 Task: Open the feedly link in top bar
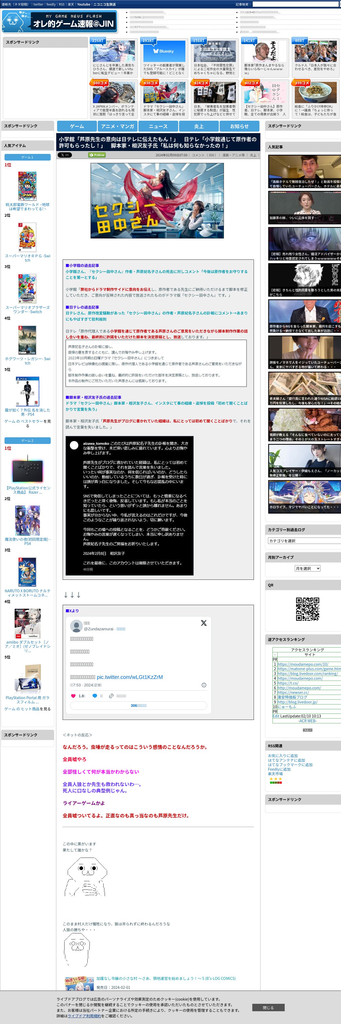(51, 4)
